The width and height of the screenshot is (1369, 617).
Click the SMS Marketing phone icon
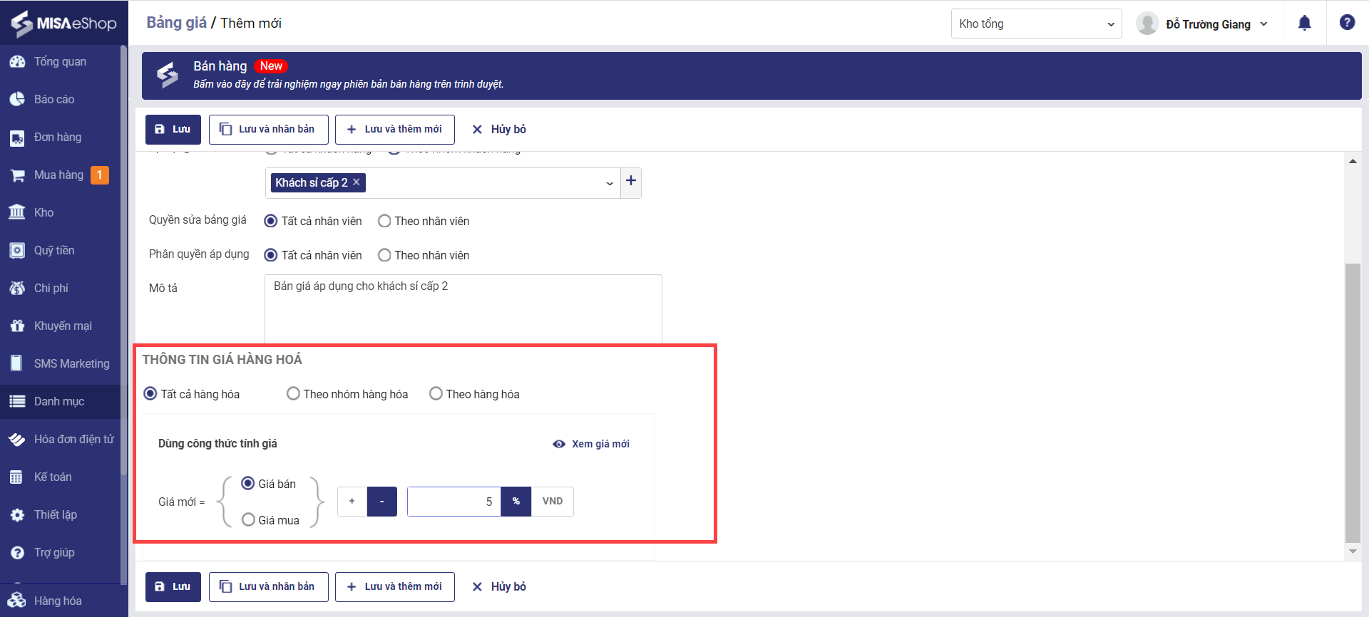coord(17,363)
